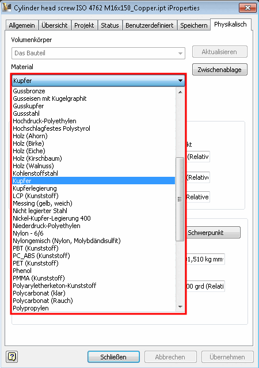Choose Hochschlagfestes Polystyrol
259x368 pixels.
[94, 128]
